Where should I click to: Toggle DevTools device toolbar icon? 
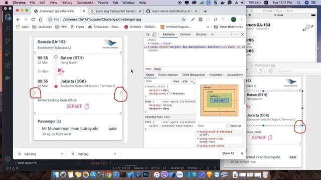point(154,34)
